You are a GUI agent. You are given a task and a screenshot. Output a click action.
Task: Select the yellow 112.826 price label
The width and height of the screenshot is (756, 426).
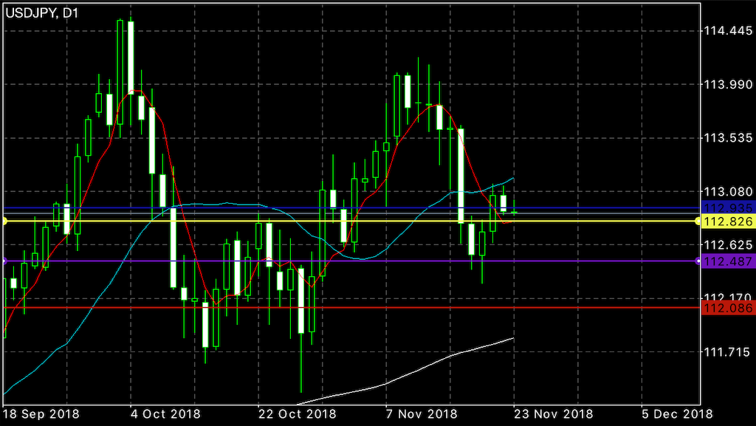coord(728,221)
